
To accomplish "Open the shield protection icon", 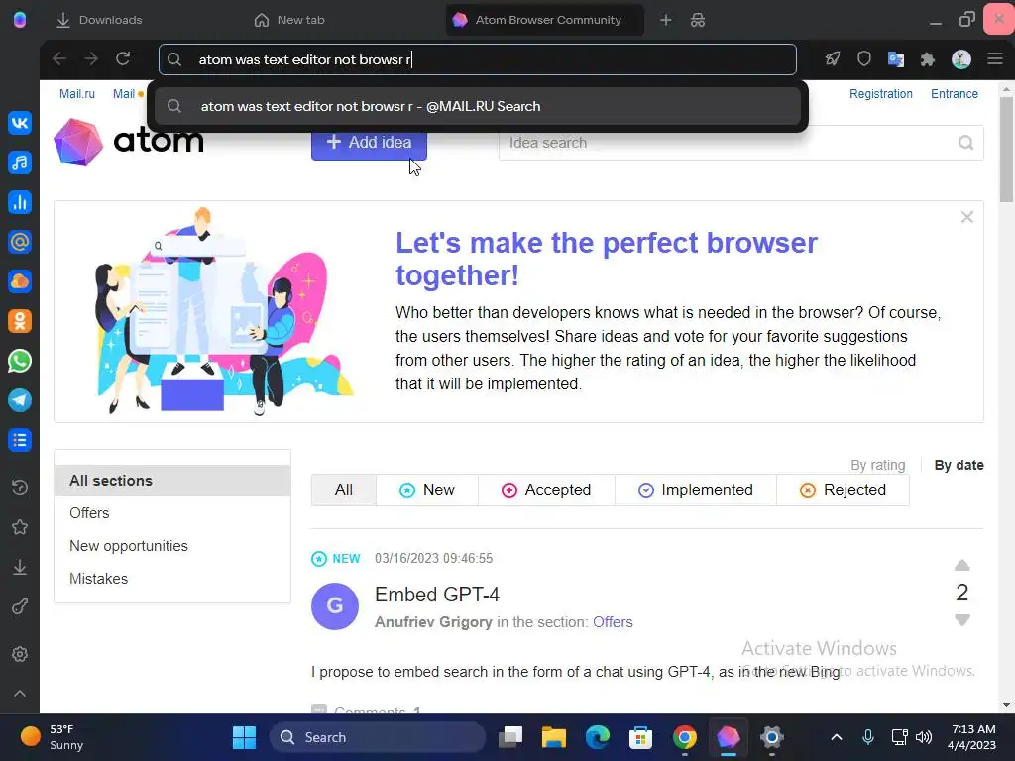I will (x=864, y=58).
